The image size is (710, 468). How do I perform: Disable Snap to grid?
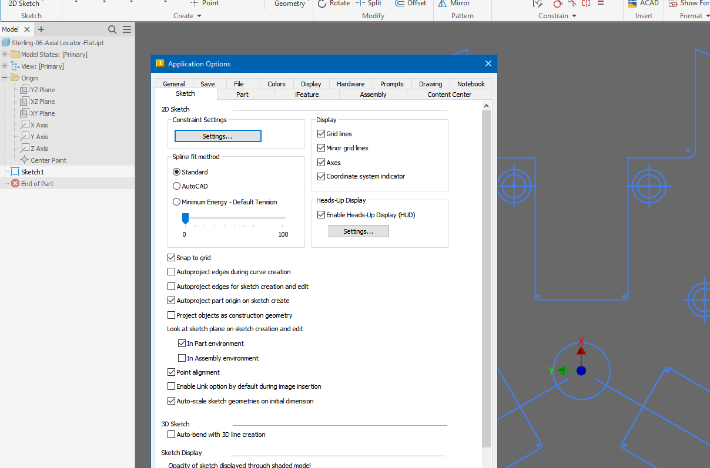tap(171, 257)
